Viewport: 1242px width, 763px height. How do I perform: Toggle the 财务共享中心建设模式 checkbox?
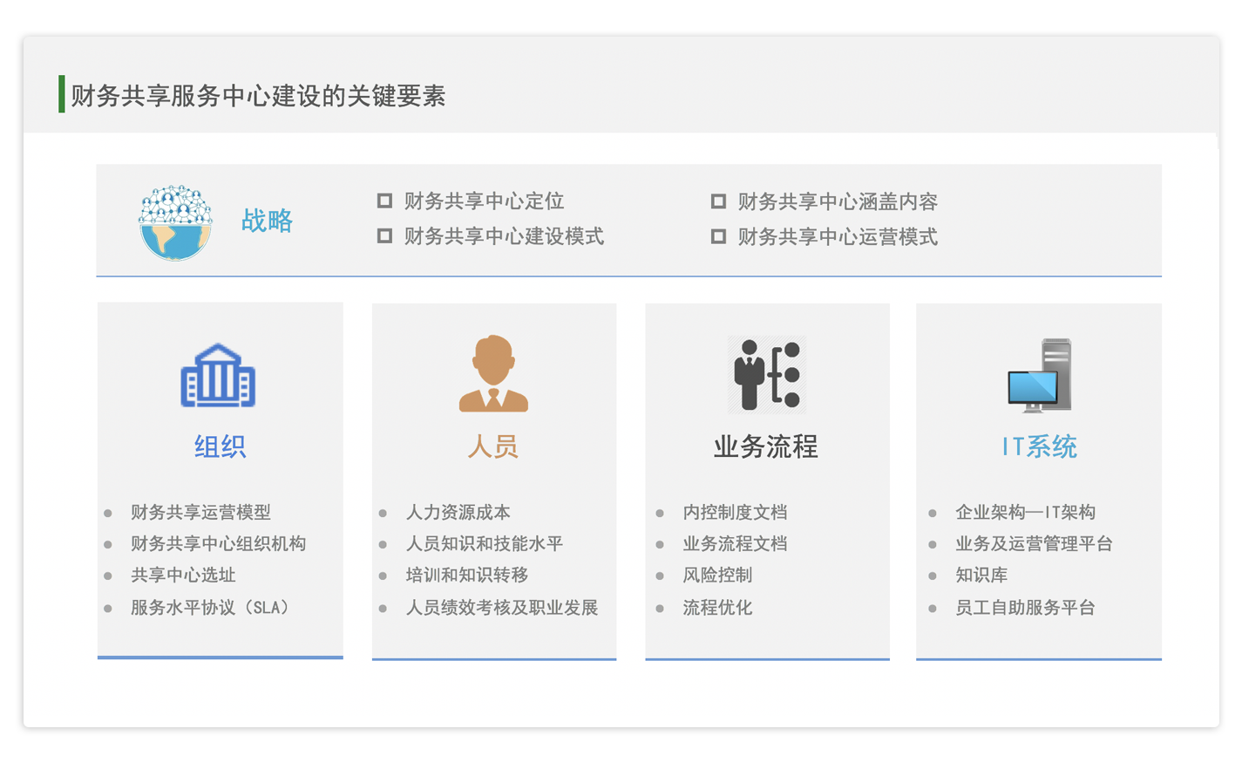384,236
